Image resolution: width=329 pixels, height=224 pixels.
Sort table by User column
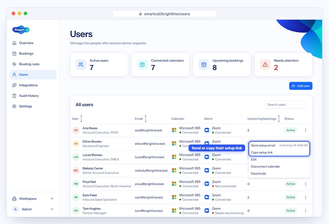coord(81,118)
